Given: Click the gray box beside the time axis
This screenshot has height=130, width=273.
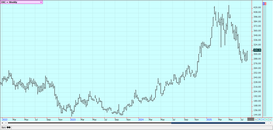Looking at the screenshot, I should [251, 119].
